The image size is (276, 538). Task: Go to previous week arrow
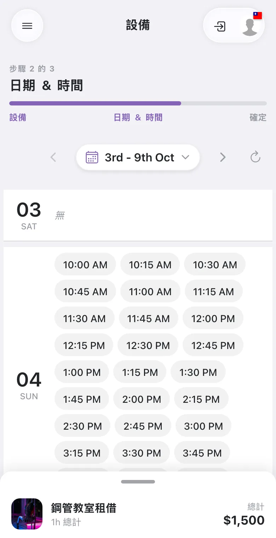pos(53,157)
